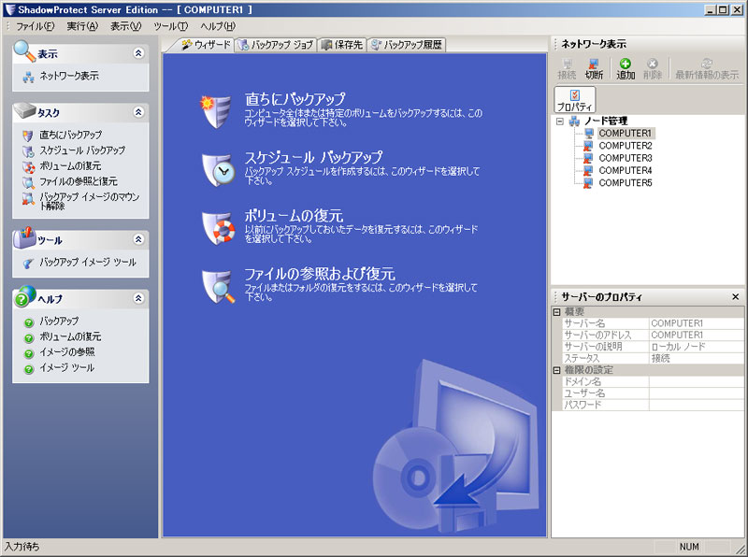
Task: Click the ノード管理 network icon
Action: click(575, 121)
